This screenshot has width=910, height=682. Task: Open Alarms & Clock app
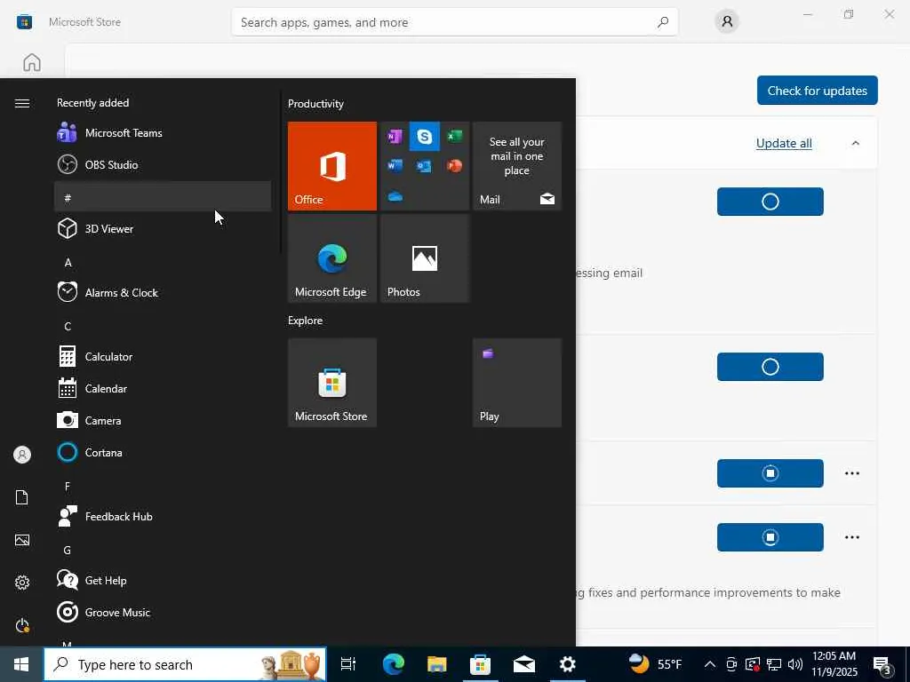point(163,292)
